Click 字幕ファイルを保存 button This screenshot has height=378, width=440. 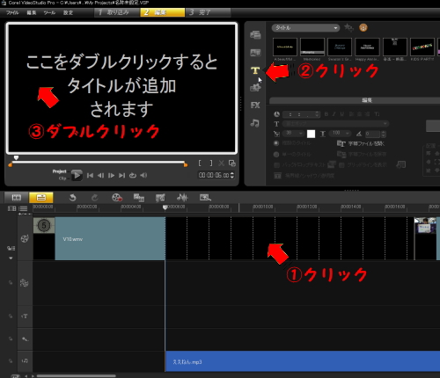pos(362,154)
